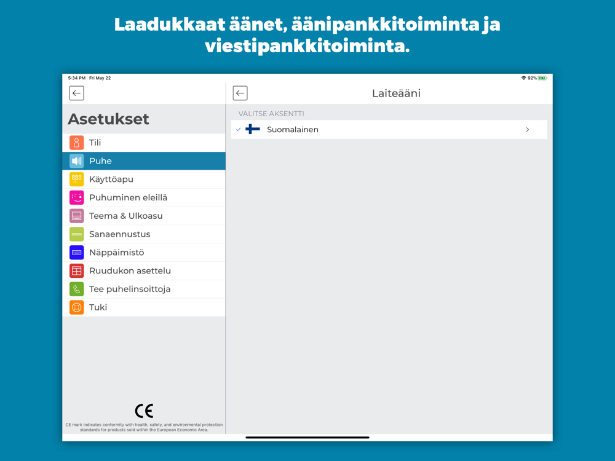615x461 pixels.
Task: Click the CE mark conformity description text
Action: (144, 427)
